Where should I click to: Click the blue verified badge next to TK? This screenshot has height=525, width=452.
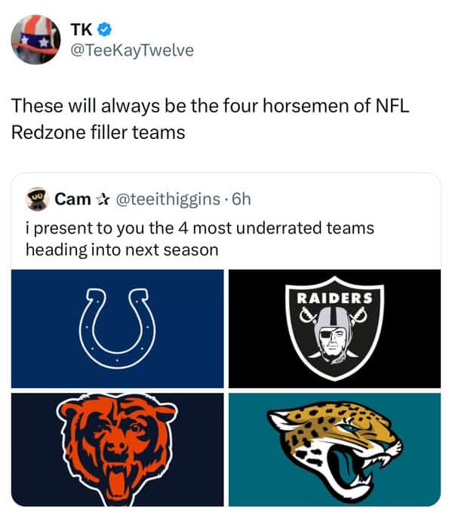coord(104,29)
